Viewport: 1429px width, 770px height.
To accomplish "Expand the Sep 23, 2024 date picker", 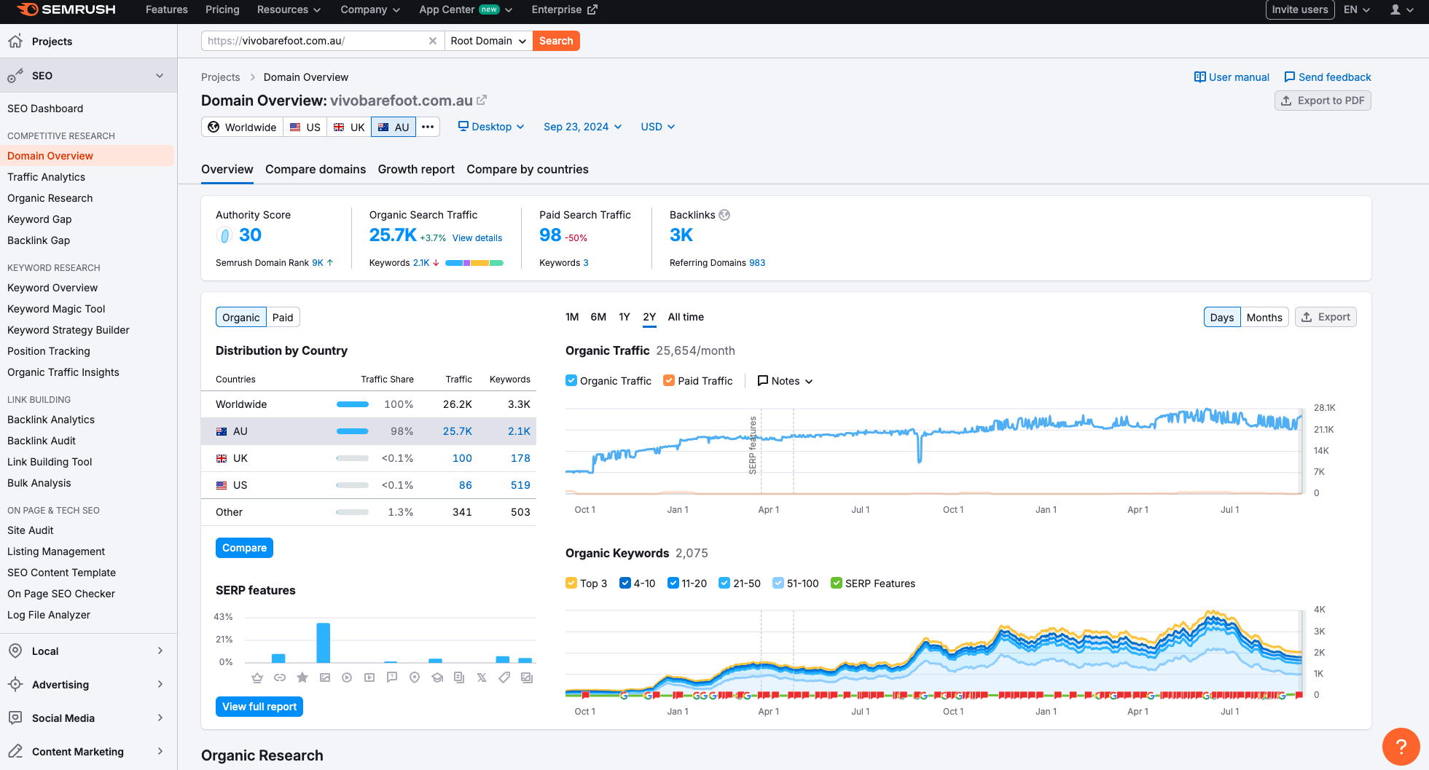I will click(x=582, y=127).
